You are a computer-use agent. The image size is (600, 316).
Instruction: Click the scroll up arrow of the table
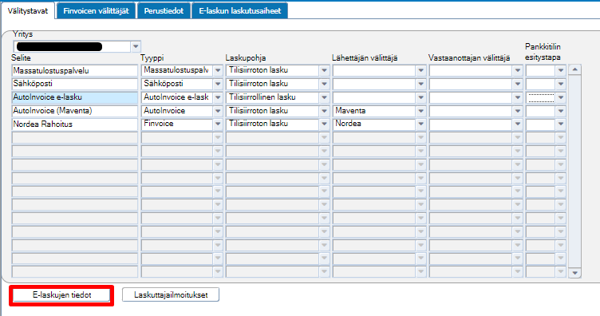[574, 69]
